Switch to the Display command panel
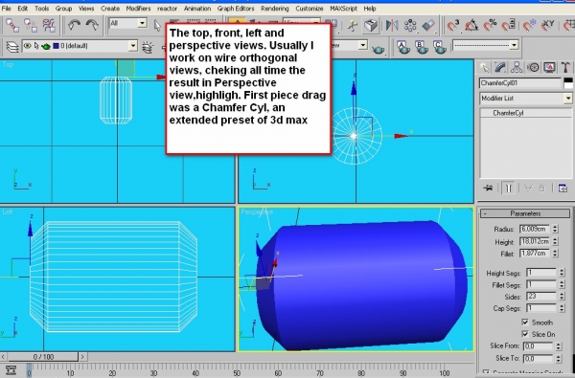 549,67
